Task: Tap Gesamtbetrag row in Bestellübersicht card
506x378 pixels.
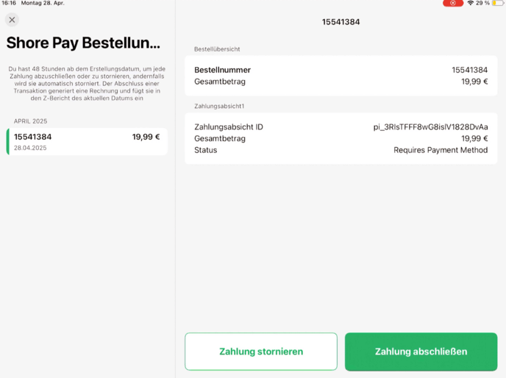Action: (x=341, y=82)
